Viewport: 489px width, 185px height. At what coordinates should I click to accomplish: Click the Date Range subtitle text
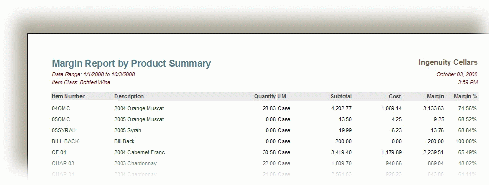coord(93,74)
